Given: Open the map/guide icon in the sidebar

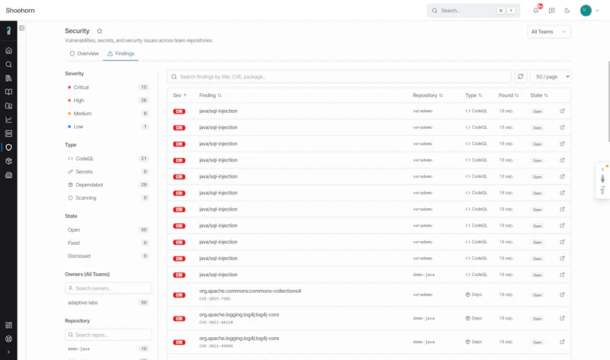Looking at the screenshot, I should 8,106.
